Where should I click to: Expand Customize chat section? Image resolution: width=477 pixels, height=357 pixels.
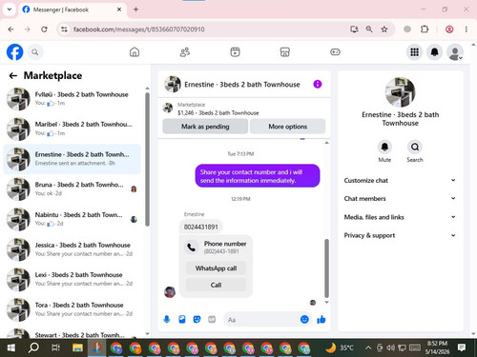tap(400, 180)
